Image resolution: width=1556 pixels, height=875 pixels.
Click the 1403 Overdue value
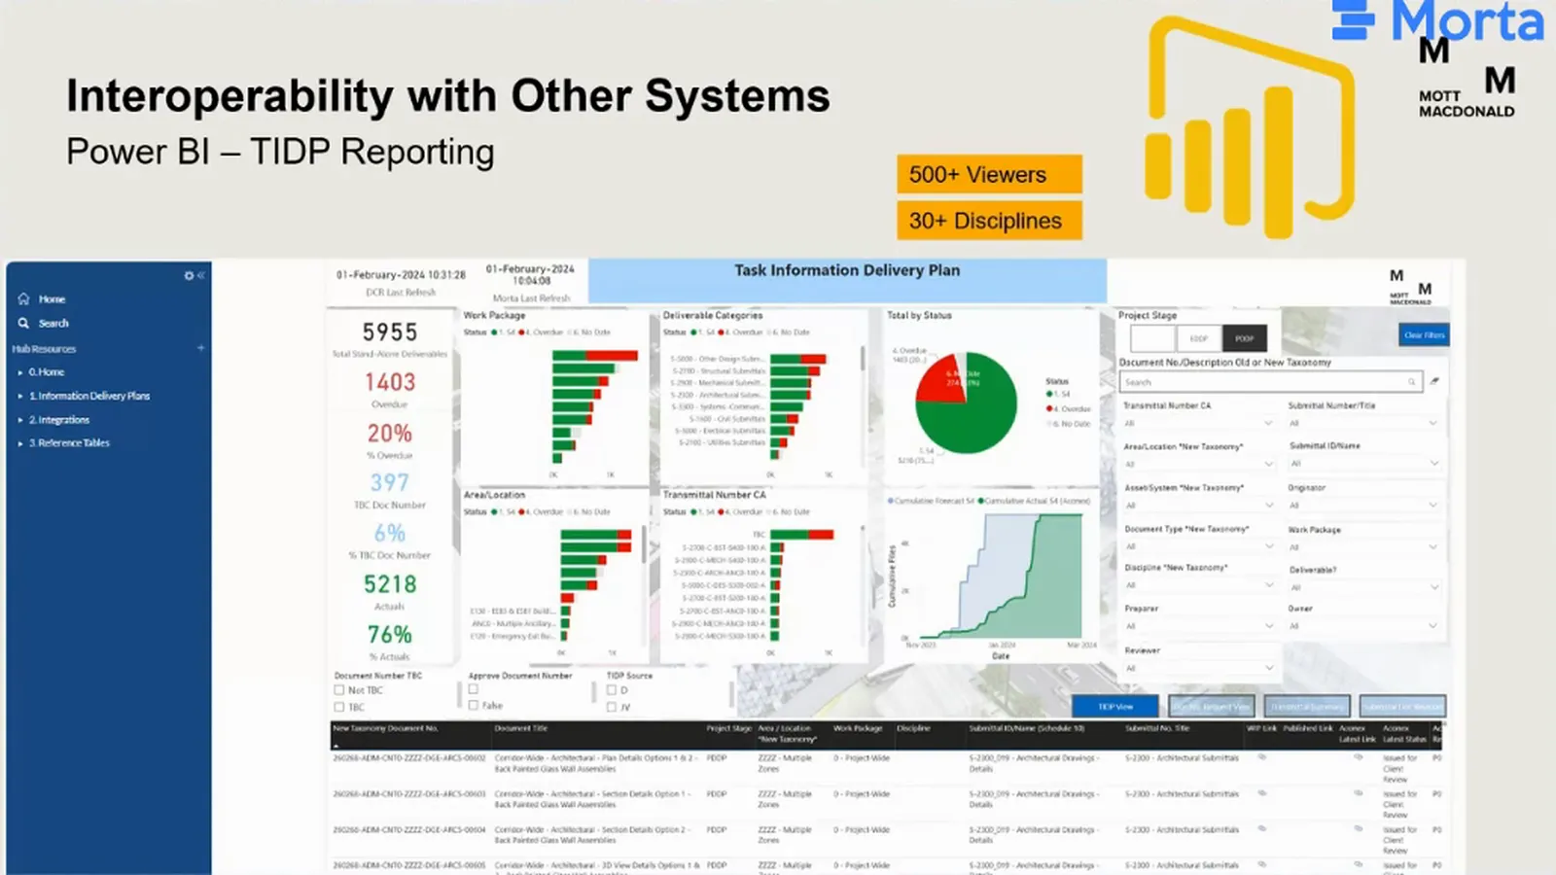pos(390,382)
